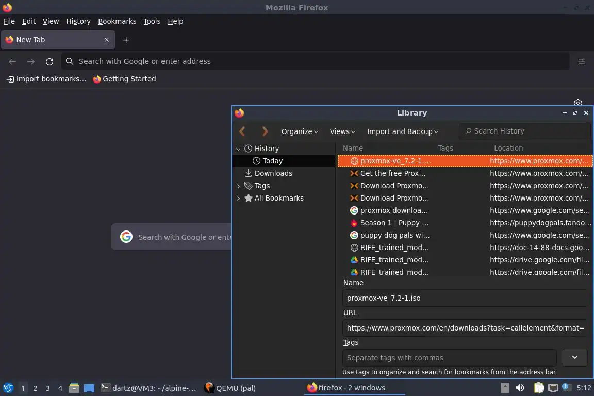594x396 pixels.
Task: Click the Library forward arrow
Action: tap(265, 131)
